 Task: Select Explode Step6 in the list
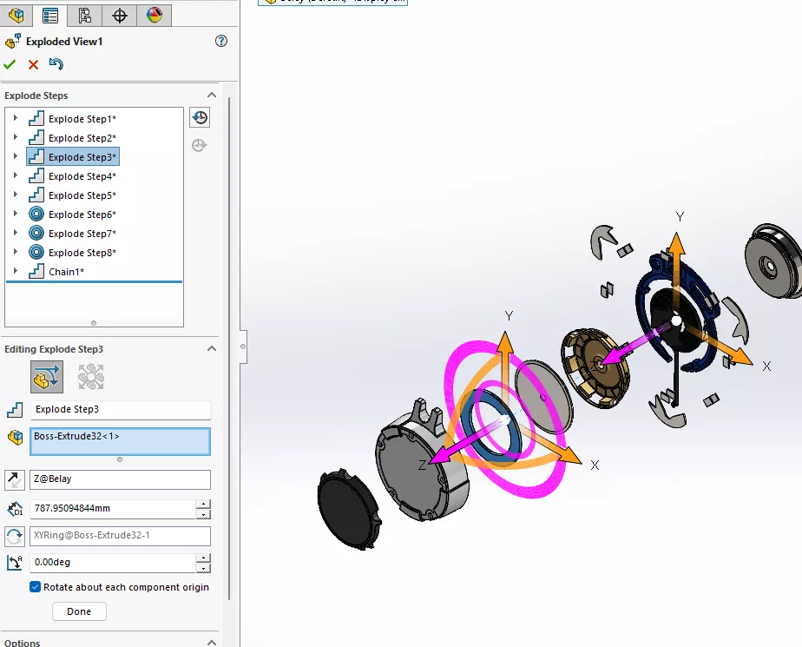tap(82, 215)
